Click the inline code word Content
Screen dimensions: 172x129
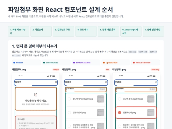pyautogui.click(x=143, y=52)
